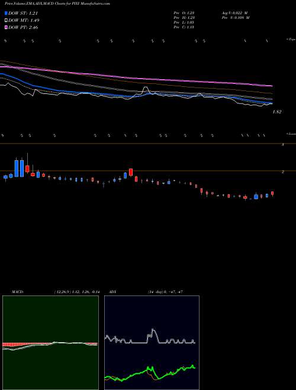Select the 'DOW PT: 2.46' legend label

(23, 27)
